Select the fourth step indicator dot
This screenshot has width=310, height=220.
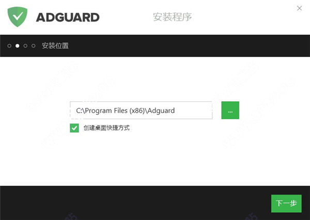point(34,46)
